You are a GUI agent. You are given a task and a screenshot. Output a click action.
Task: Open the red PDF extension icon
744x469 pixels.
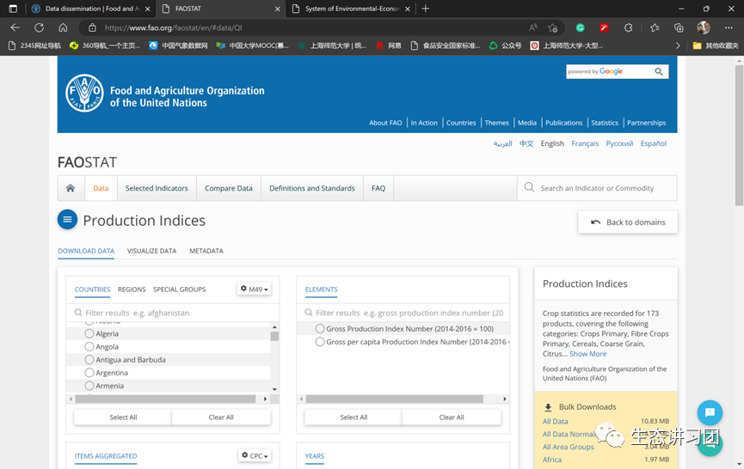click(x=604, y=28)
